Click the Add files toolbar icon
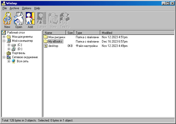 point(30,18)
